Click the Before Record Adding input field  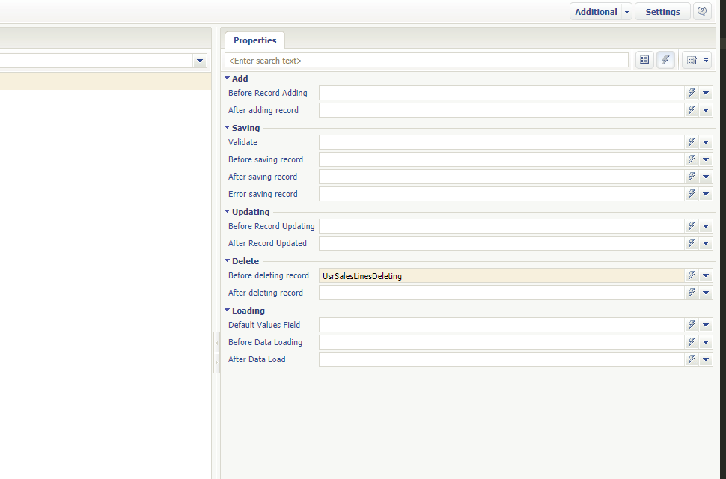[x=501, y=93]
